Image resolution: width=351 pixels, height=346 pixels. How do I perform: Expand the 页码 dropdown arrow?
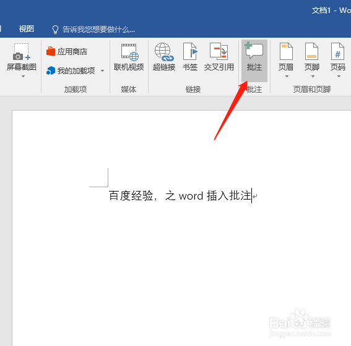pos(339,77)
